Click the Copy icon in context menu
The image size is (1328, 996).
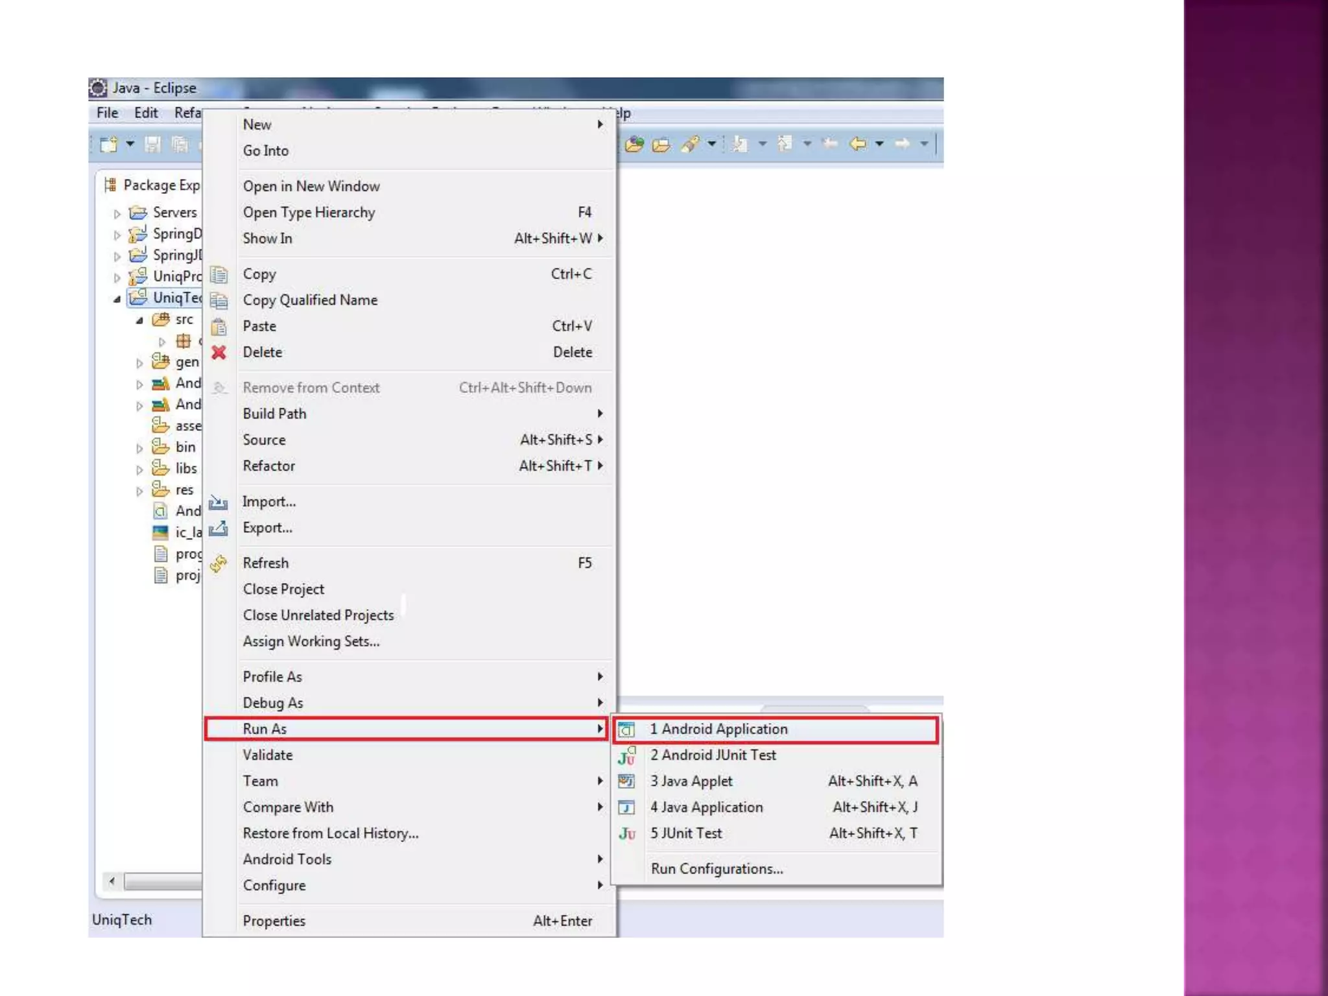tap(219, 275)
